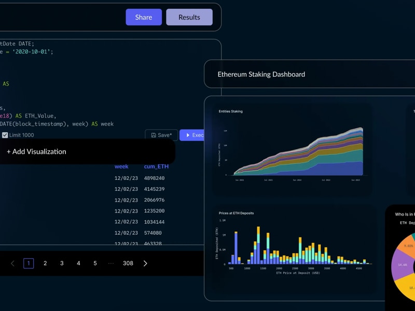
Task: Switch to results page 4
Action: [x=78, y=263]
